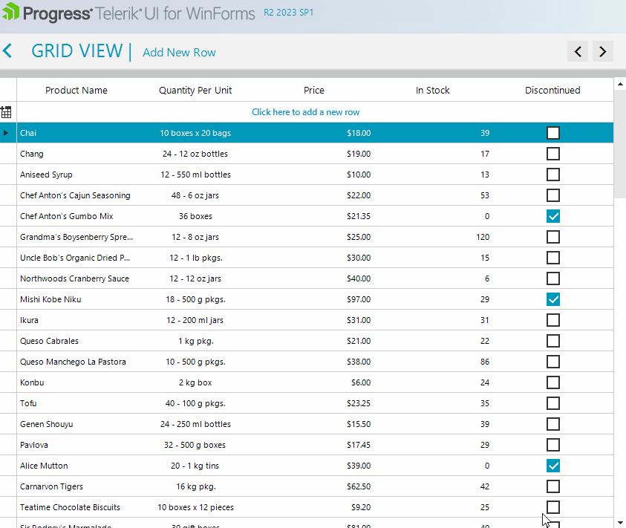
Task: Go to next example with right chevron
Action: click(602, 51)
